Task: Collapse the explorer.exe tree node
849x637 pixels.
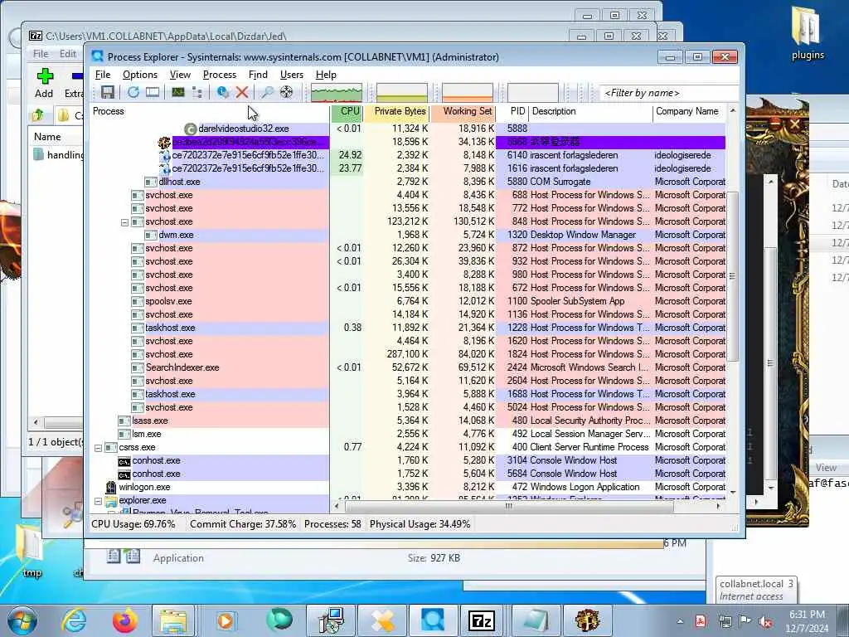Action: (98, 501)
